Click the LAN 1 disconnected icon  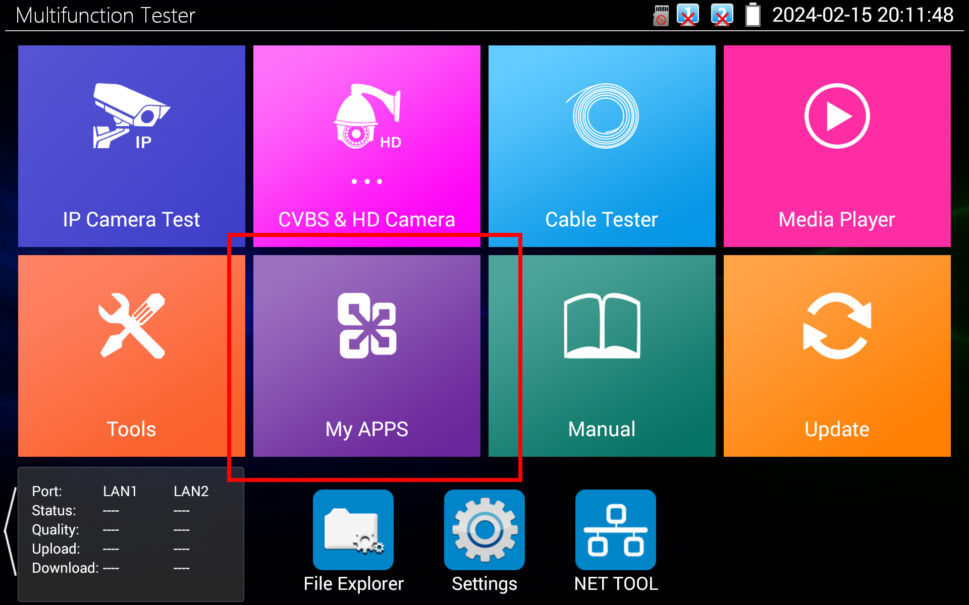pyautogui.click(x=688, y=15)
